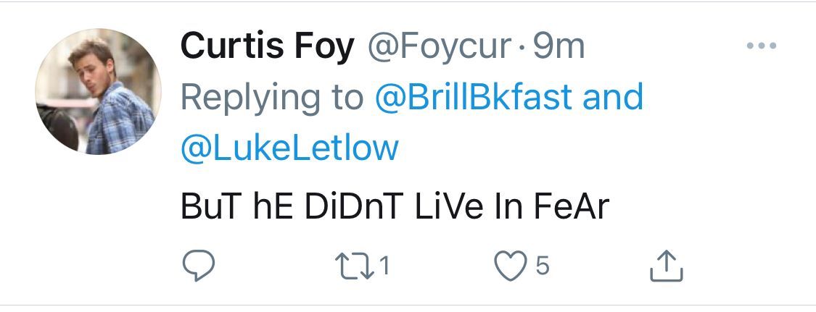Open the share tweet icon

(x=664, y=267)
